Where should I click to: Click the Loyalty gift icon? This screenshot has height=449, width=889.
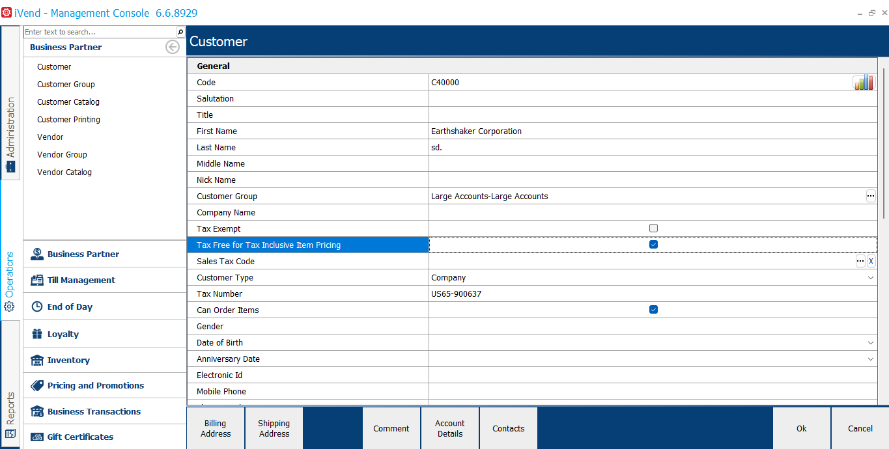[x=37, y=334]
